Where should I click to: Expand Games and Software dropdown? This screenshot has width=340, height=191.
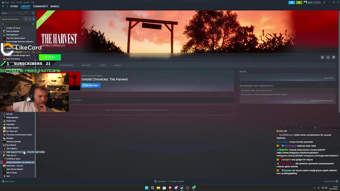coord(12,19)
